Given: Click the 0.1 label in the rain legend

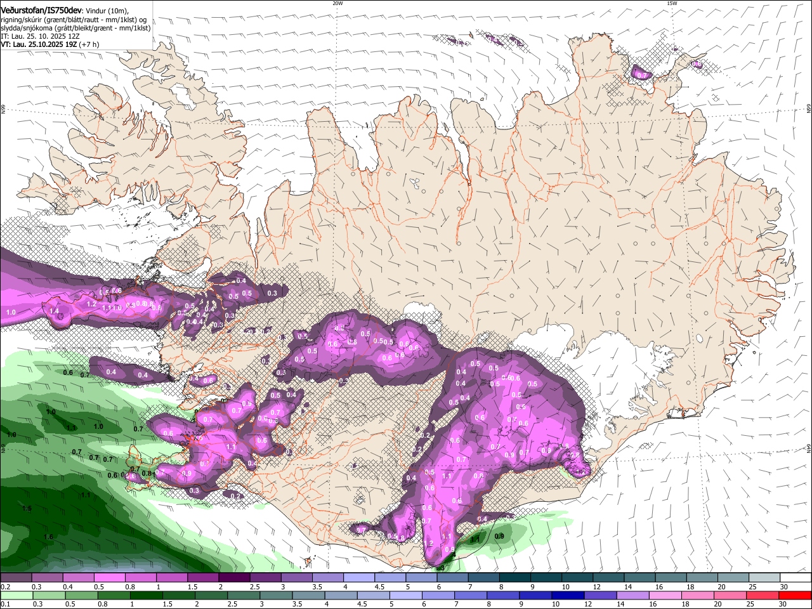Looking at the screenshot, I should point(4,605).
